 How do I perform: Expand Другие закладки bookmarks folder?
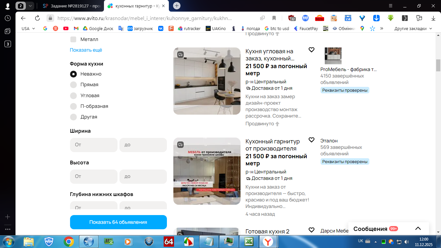(413, 28)
